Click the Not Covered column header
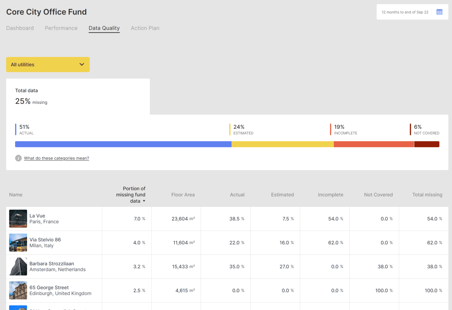 (378, 195)
